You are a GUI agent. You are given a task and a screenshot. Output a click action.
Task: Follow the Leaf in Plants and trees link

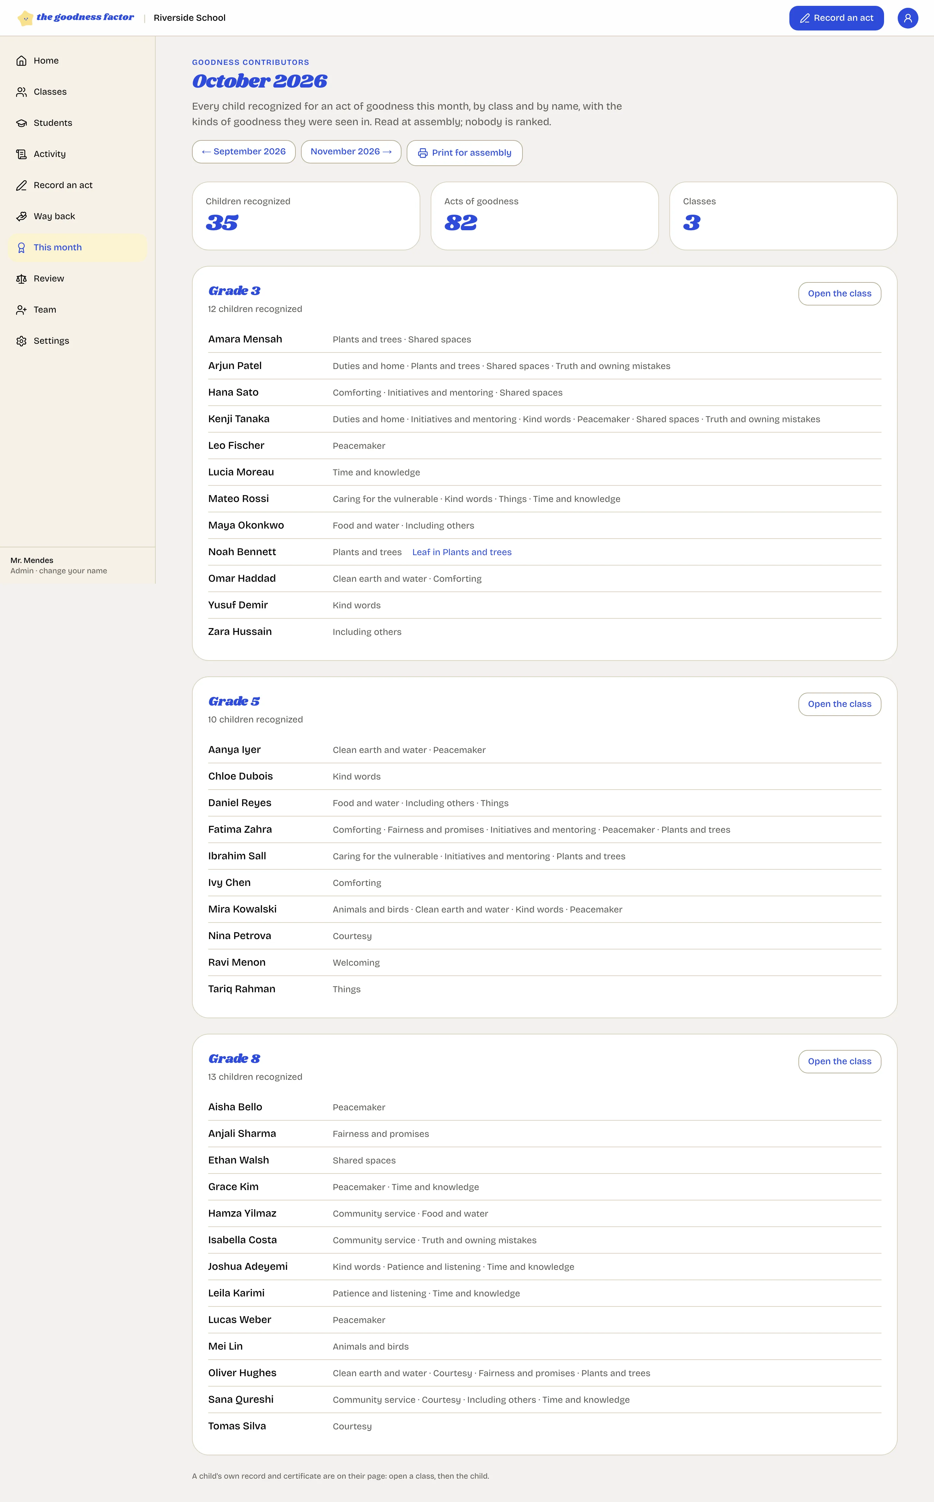461,552
